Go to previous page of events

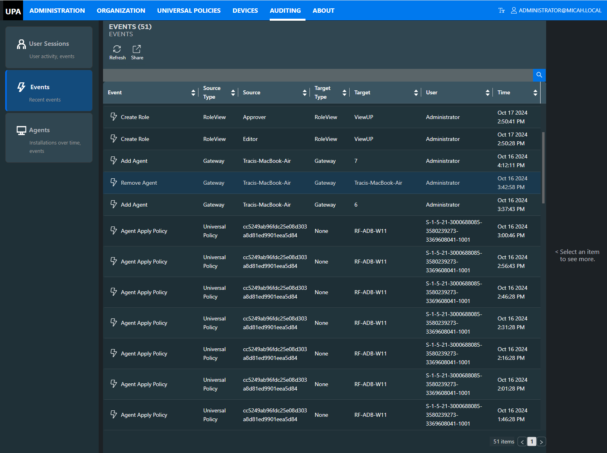point(522,442)
